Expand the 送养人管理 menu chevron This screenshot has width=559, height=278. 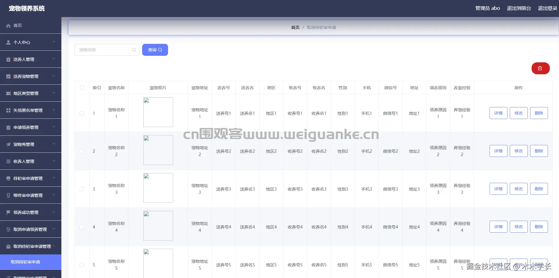(x=54, y=59)
